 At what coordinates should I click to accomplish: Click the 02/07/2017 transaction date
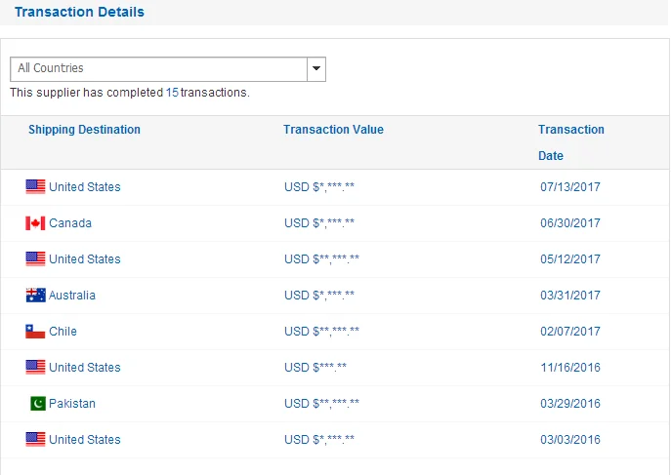point(570,332)
